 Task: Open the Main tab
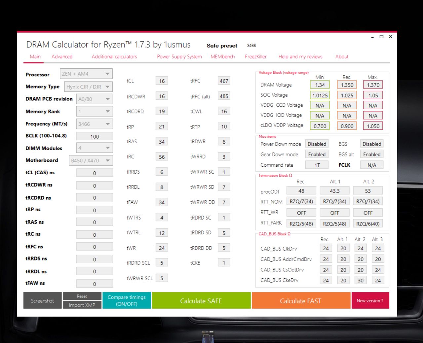[x=35, y=56]
